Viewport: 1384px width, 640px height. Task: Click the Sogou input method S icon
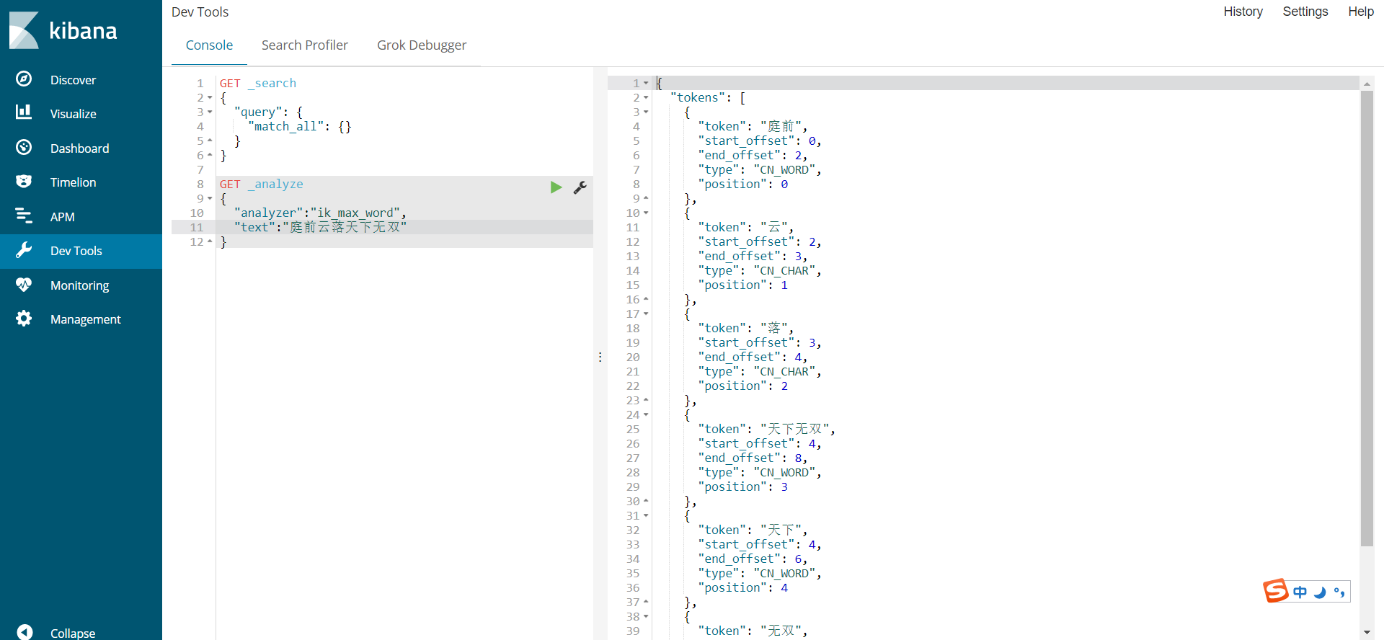click(1275, 591)
